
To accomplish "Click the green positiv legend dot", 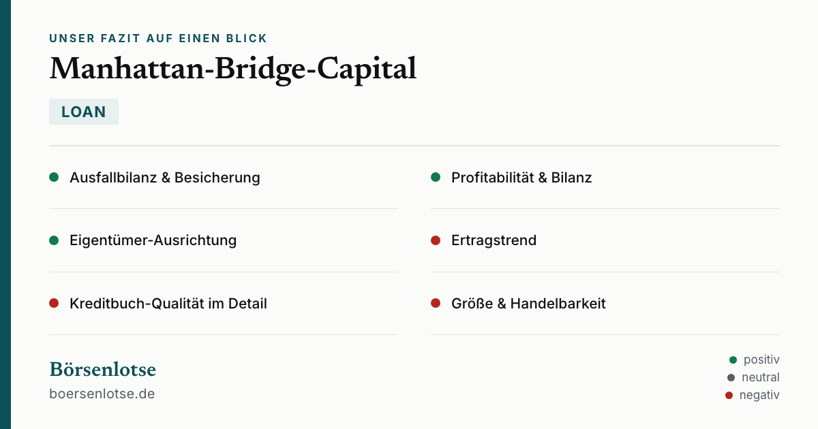I will point(733,360).
